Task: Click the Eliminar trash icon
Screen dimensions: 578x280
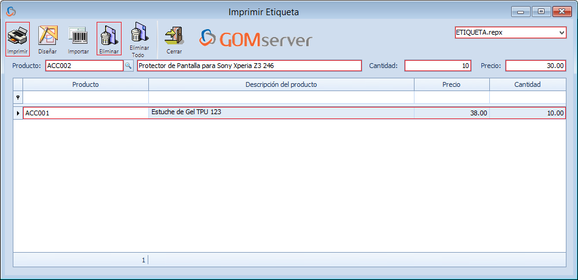Action: coord(109,39)
